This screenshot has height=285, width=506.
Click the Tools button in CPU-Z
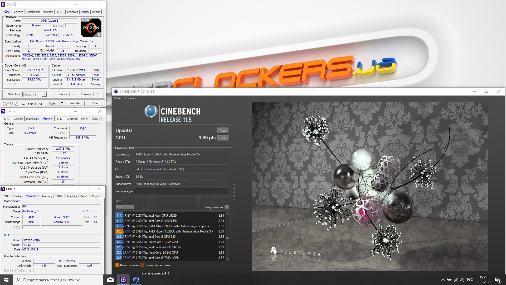pos(52,103)
